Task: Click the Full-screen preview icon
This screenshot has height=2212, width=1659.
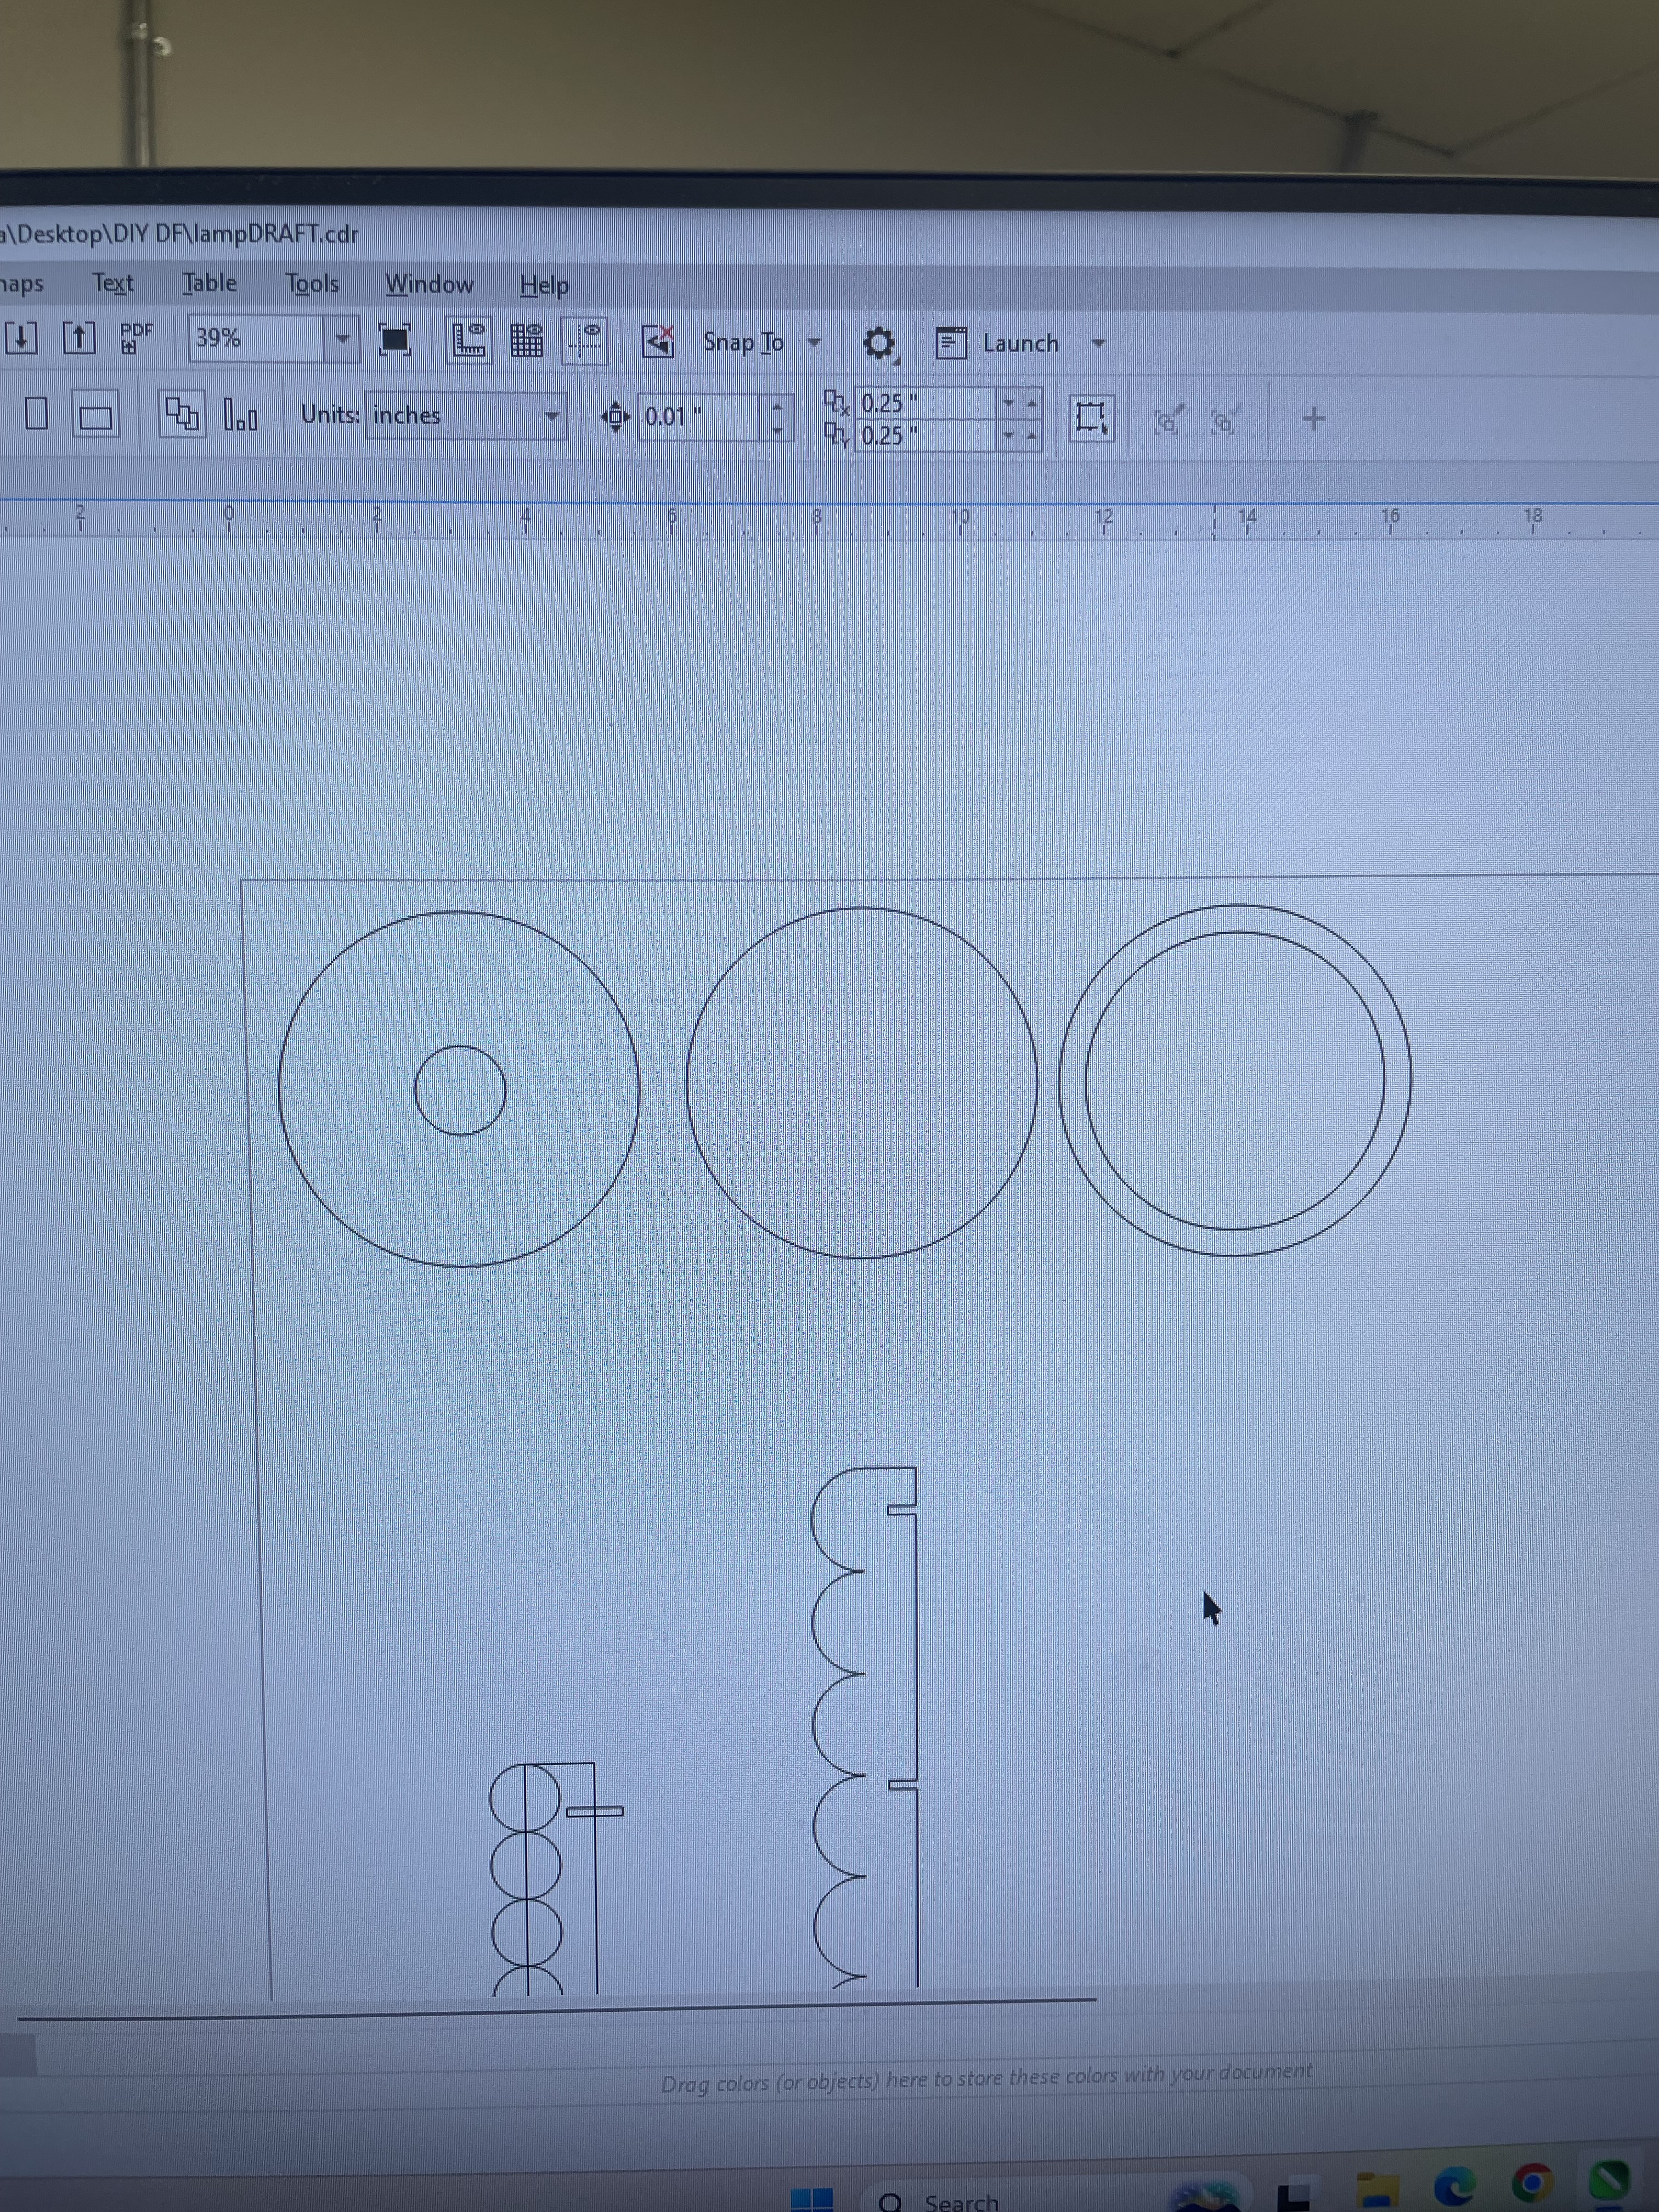Action: 395,340
